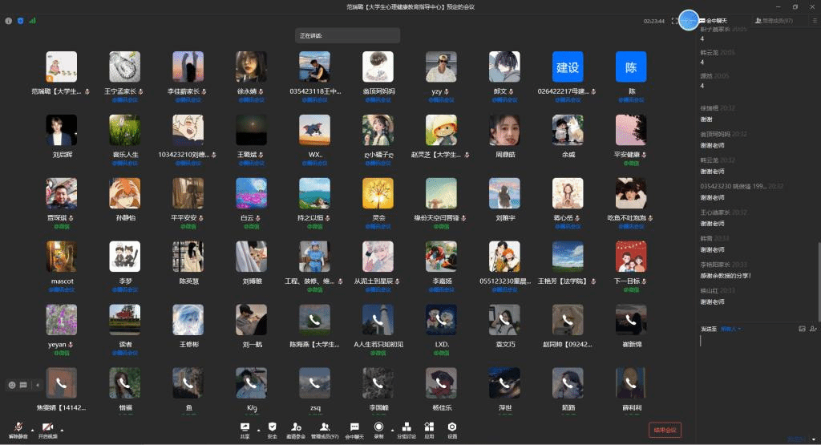Open share options arrow beside share icon
This screenshot has height=445, width=821.
tap(258, 430)
